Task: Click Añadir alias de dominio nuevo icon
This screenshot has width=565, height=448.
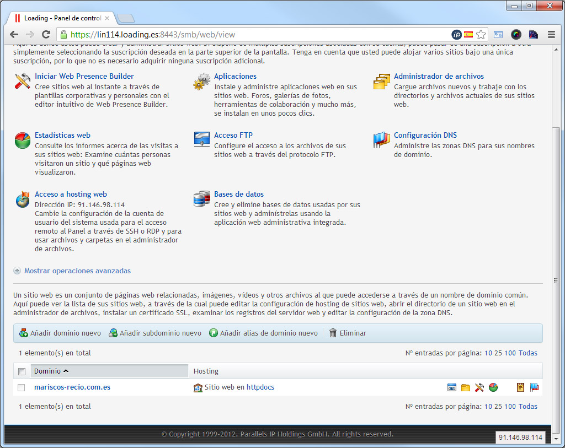Action: point(214,333)
